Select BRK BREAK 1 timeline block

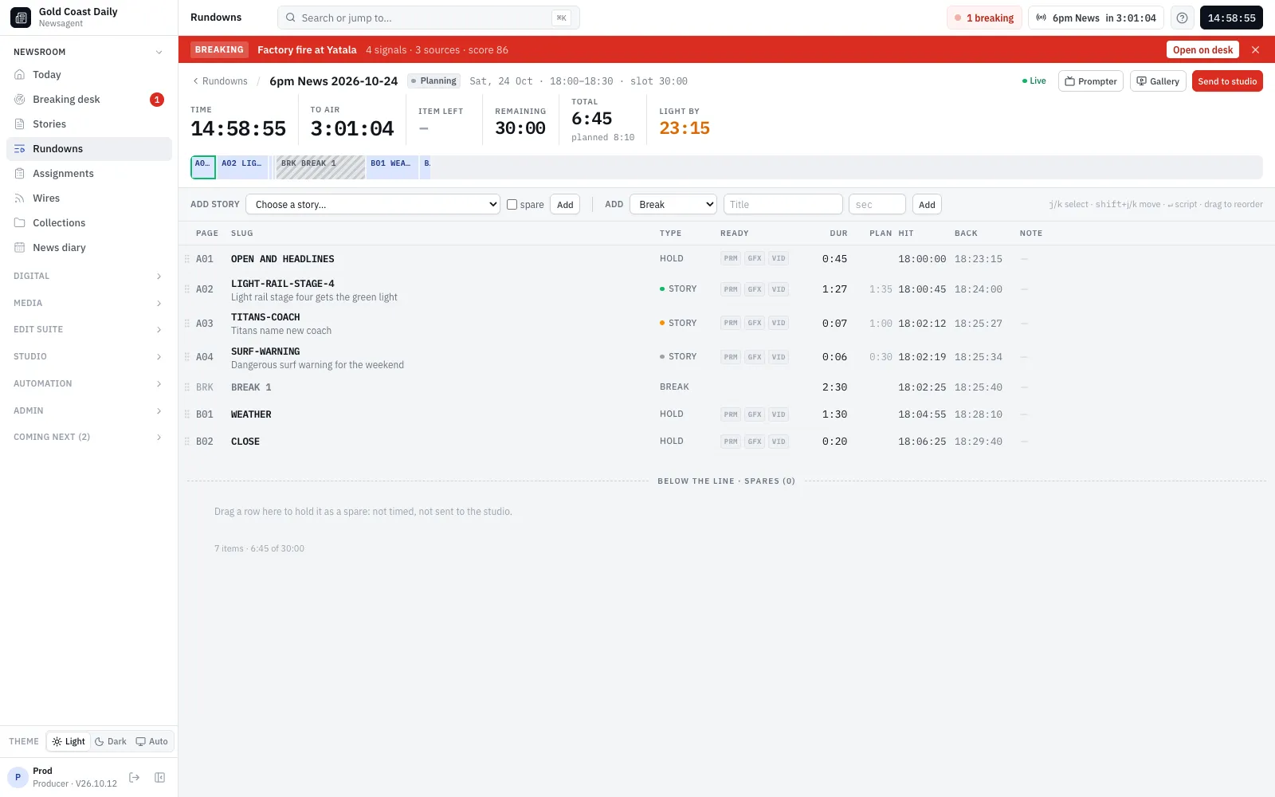click(320, 167)
